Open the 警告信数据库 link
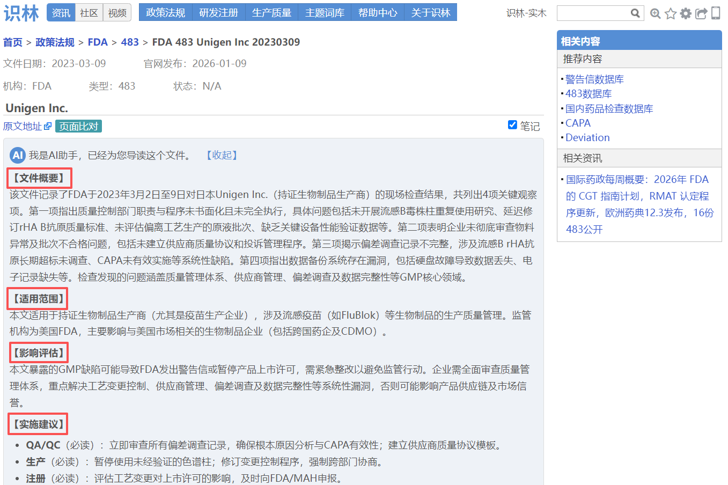Image resolution: width=728 pixels, height=485 pixels. click(x=594, y=79)
